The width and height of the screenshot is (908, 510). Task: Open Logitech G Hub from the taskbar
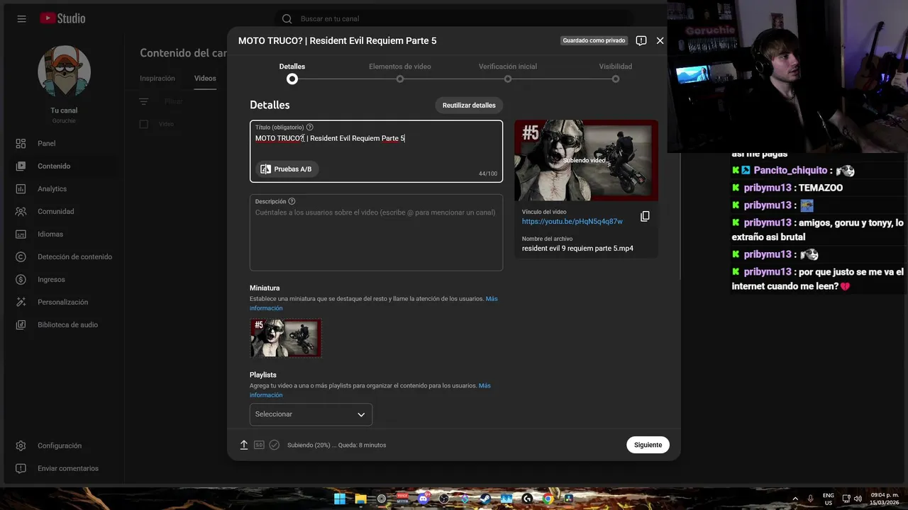click(527, 499)
